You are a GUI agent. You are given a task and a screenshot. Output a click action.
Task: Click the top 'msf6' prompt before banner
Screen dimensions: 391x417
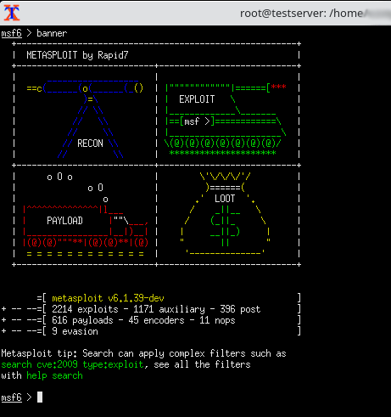click(11, 33)
